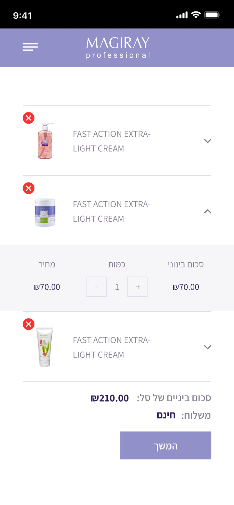Increase quantity with the plus button
The height and width of the screenshot is (505, 234).
[137, 287]
